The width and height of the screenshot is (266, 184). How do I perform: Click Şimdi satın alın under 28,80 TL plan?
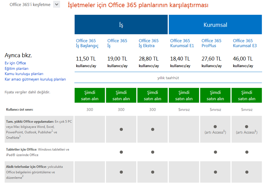click(153, 95)
